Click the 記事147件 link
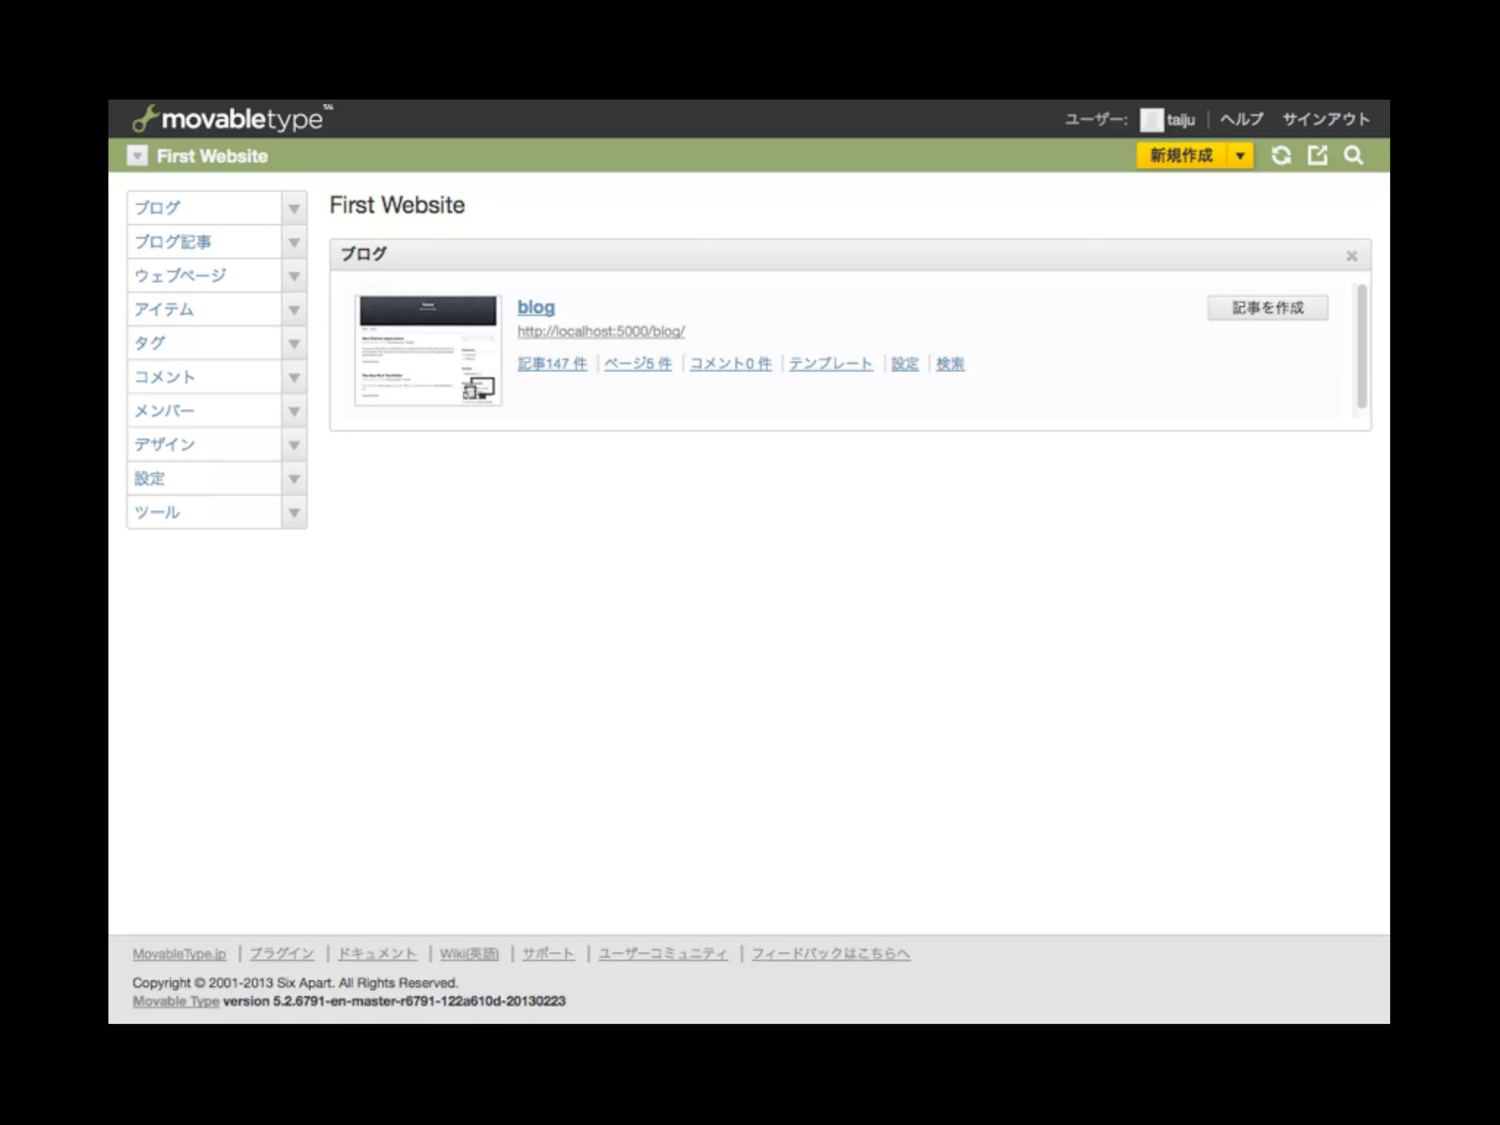This screenshot has width=1500, height=1125. [x=552, y=364]
